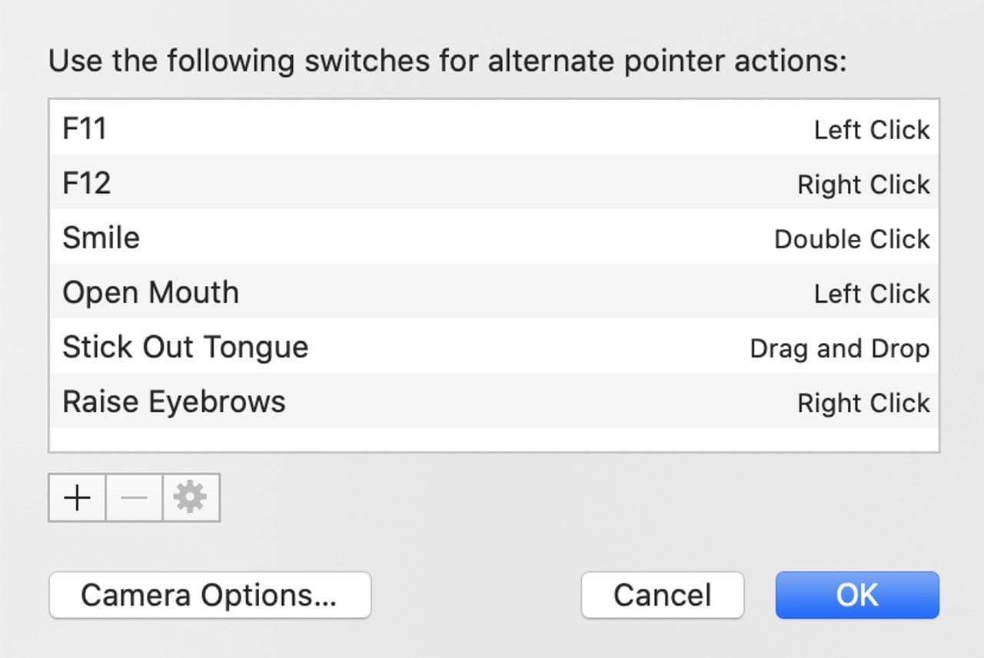Click the plus button to add a switch
984x658 pixels.
[77, 498]
